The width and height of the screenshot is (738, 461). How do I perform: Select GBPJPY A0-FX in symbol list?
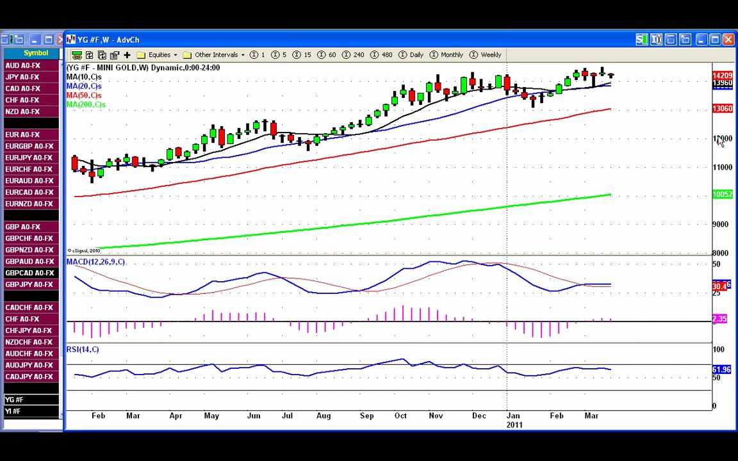[x=31, y=284]
